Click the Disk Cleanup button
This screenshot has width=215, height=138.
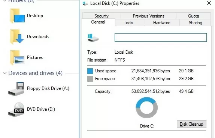coord(191,124)
